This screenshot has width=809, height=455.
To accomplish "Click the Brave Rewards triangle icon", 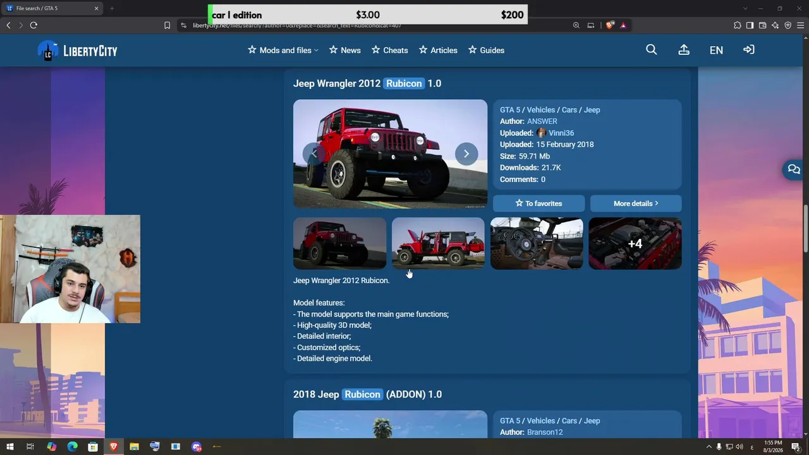I will 623,25.
